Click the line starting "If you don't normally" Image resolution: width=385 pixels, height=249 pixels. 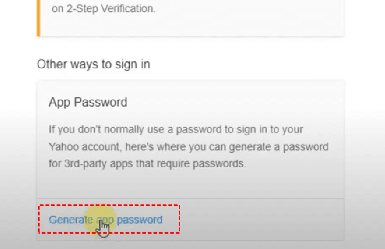[x=176, y=129]
